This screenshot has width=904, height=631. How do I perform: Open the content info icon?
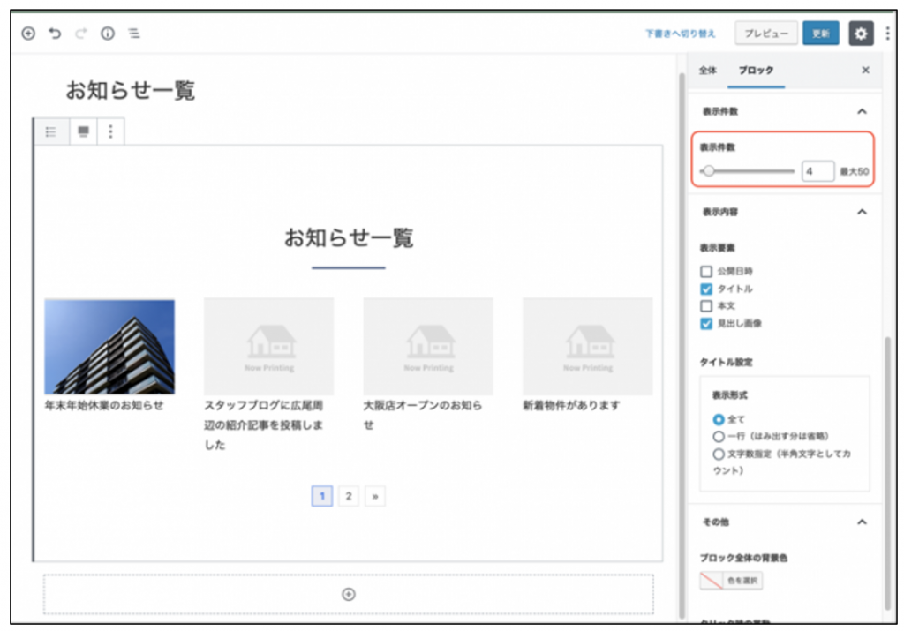[108, 34]
